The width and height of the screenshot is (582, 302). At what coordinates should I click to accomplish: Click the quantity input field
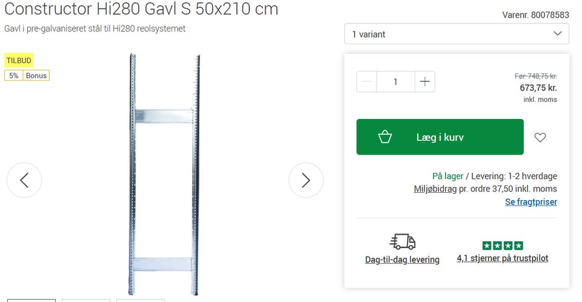[396, 82]
